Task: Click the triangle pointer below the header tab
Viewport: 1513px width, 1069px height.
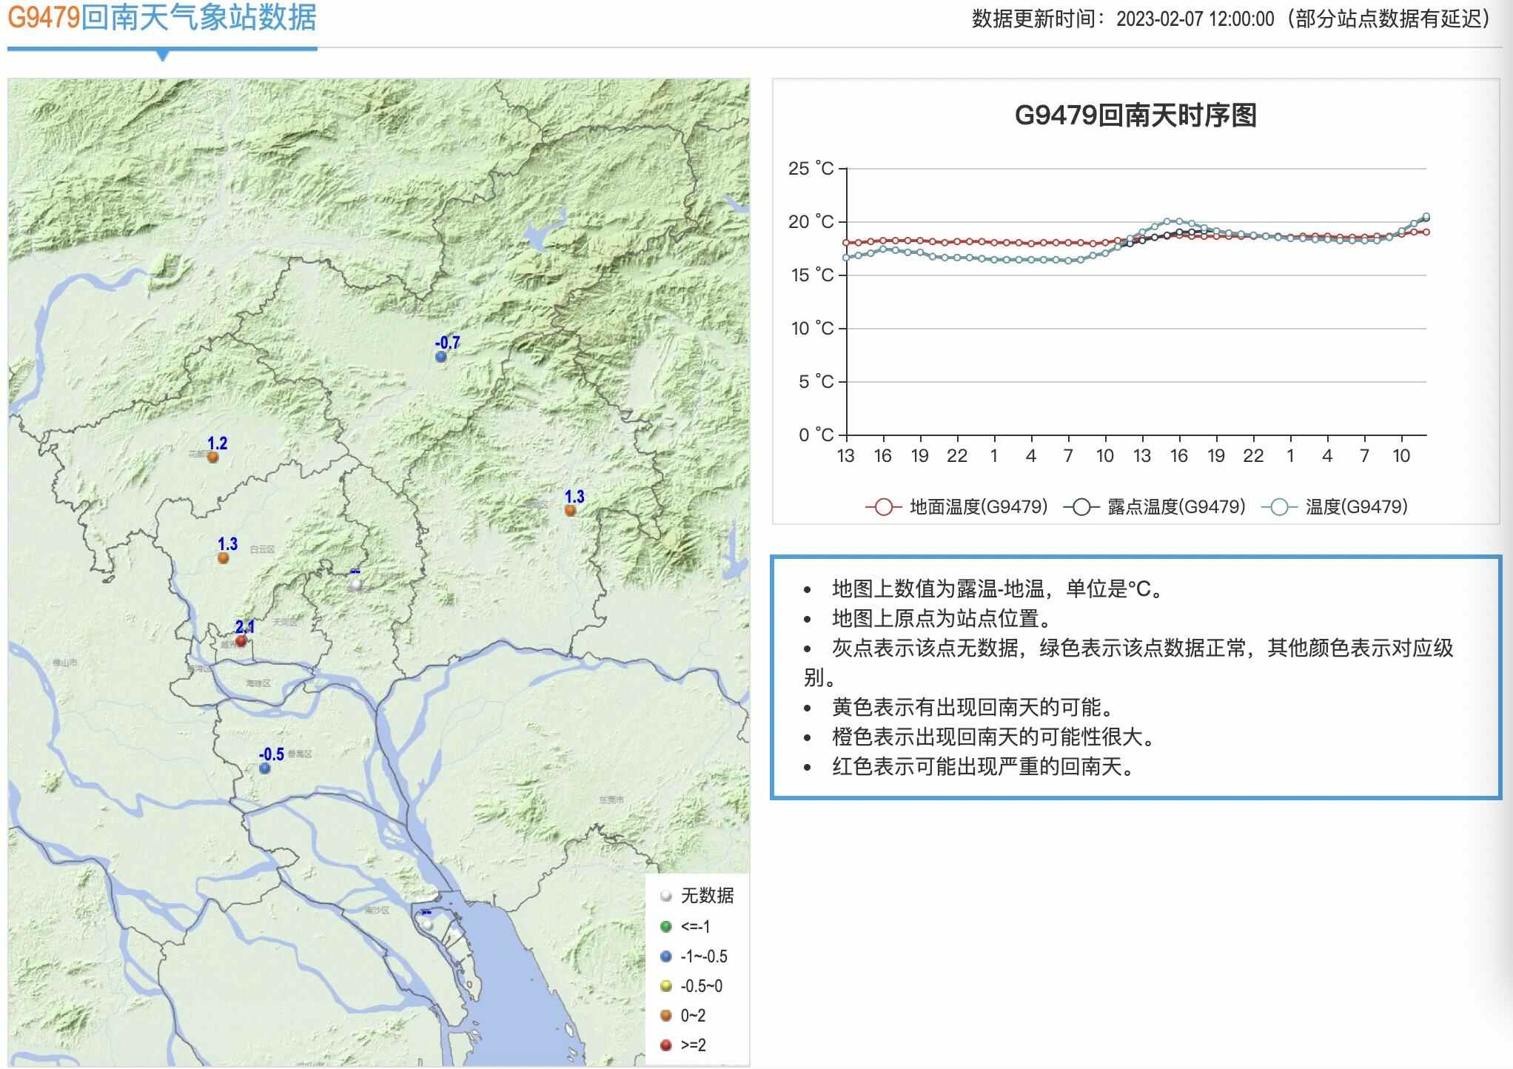Action: tap(164, 56)
